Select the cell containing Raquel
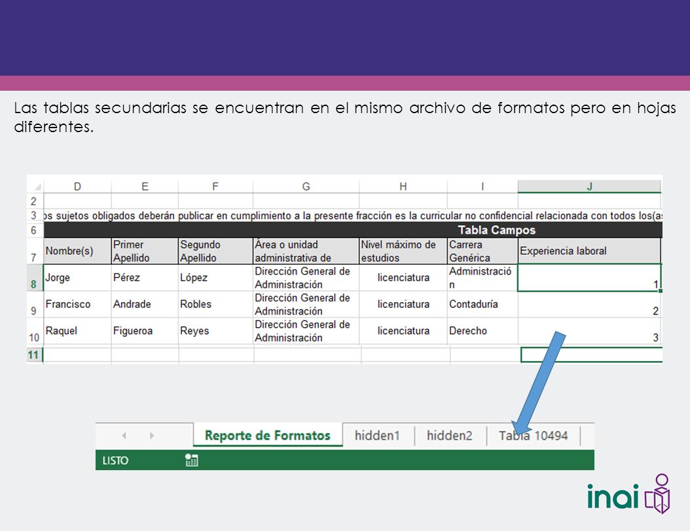Viewport: 690px width, 531px height. (x=77, y=331)
